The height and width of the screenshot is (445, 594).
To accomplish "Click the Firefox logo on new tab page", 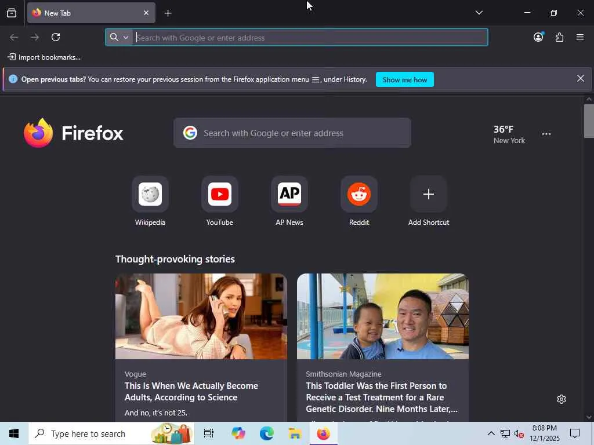I will 74,133.
